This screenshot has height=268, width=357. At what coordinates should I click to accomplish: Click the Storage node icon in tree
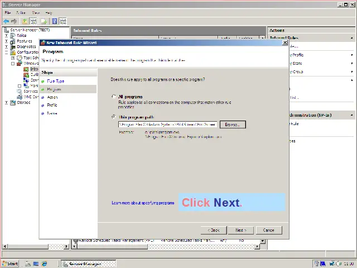(13, 103)
